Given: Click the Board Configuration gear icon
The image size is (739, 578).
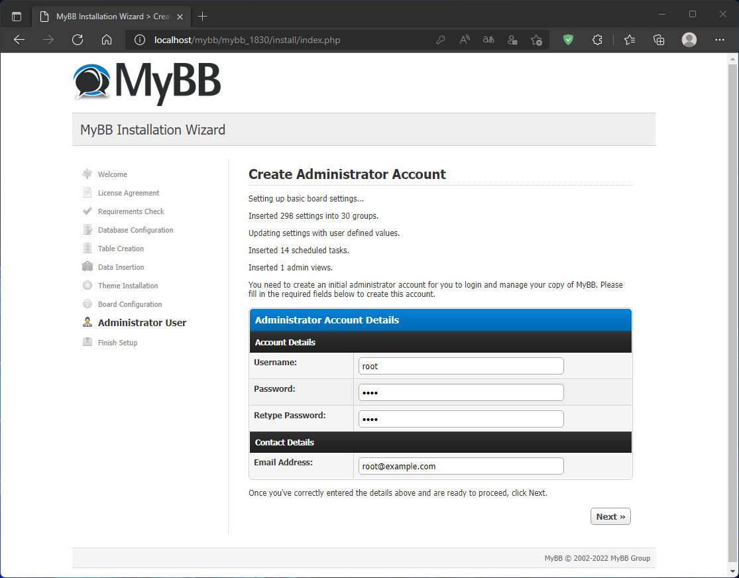Looking at the screenshot, I should tap(87, 304).
